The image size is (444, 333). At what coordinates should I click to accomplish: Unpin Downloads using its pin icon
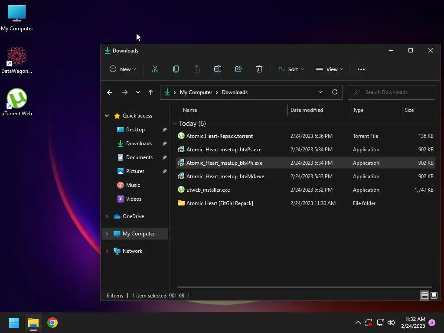tap(164, 144)
